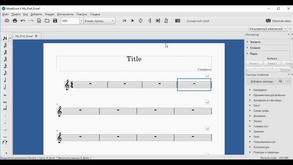Click 'Обратная связь' feedback button

(x=278, y=21)
